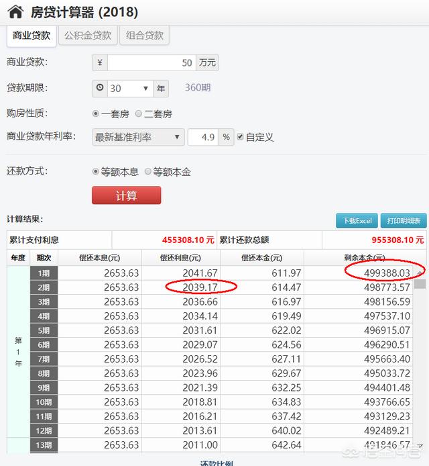Click the red 计算 button
This screenshot has width=429, height=466.
pyautogui.click(x=127, y=195)
